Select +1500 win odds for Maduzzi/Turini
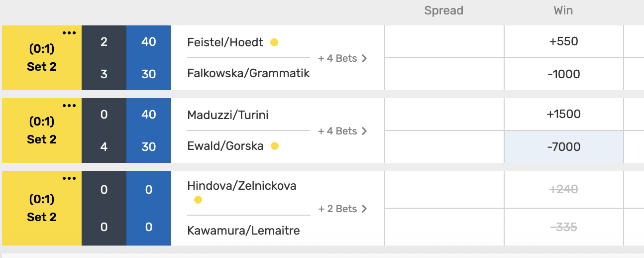 pos(563,114)
